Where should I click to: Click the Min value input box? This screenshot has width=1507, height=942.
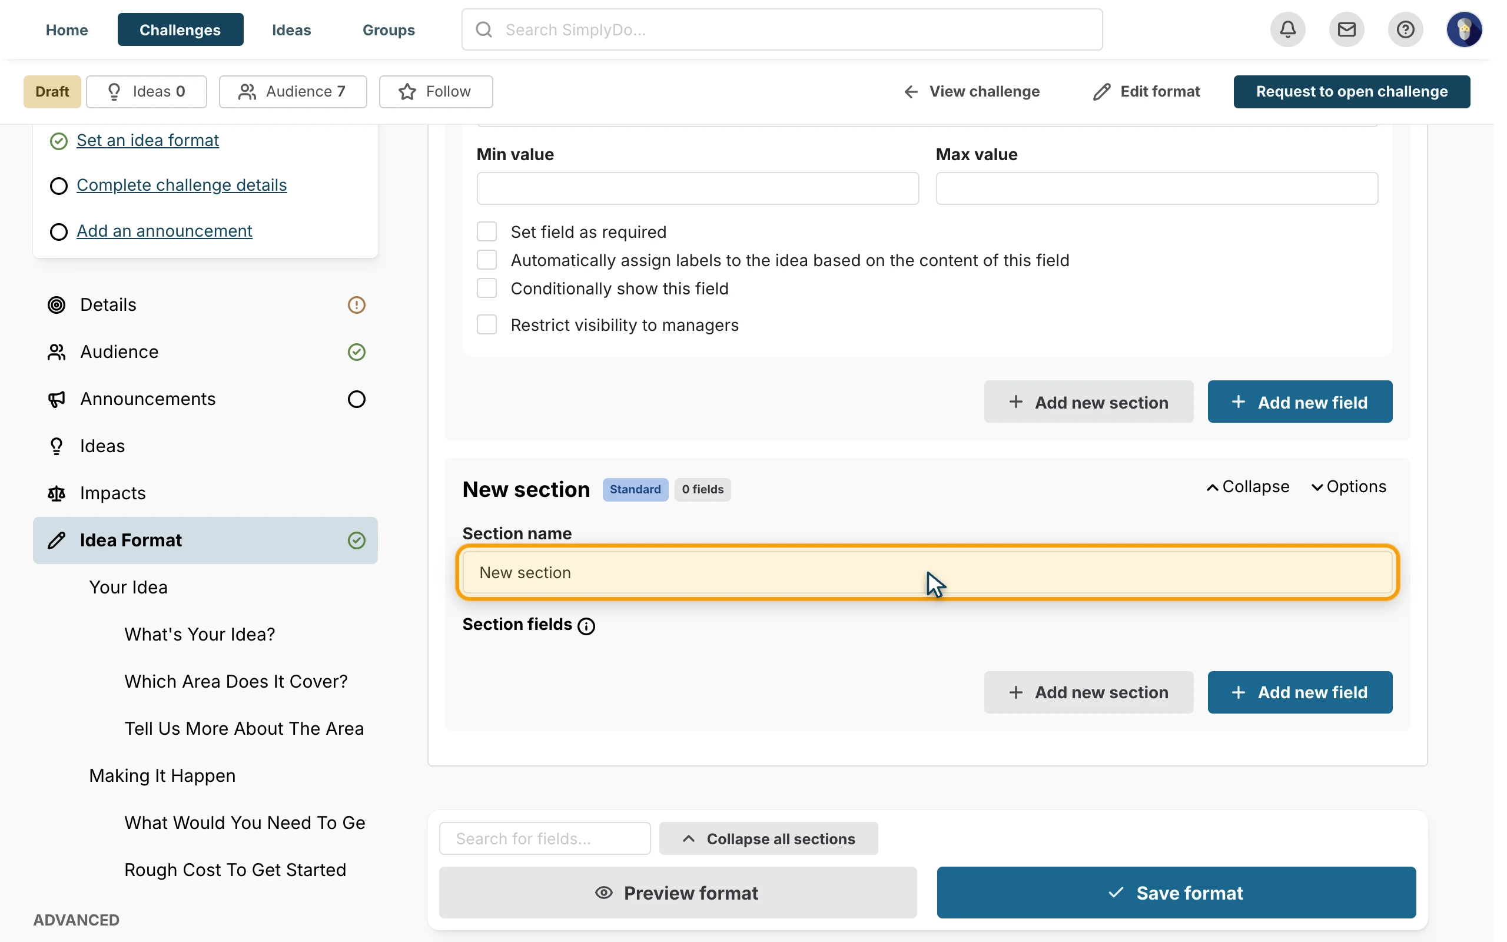pyautogui.click(x=698, y=188)
